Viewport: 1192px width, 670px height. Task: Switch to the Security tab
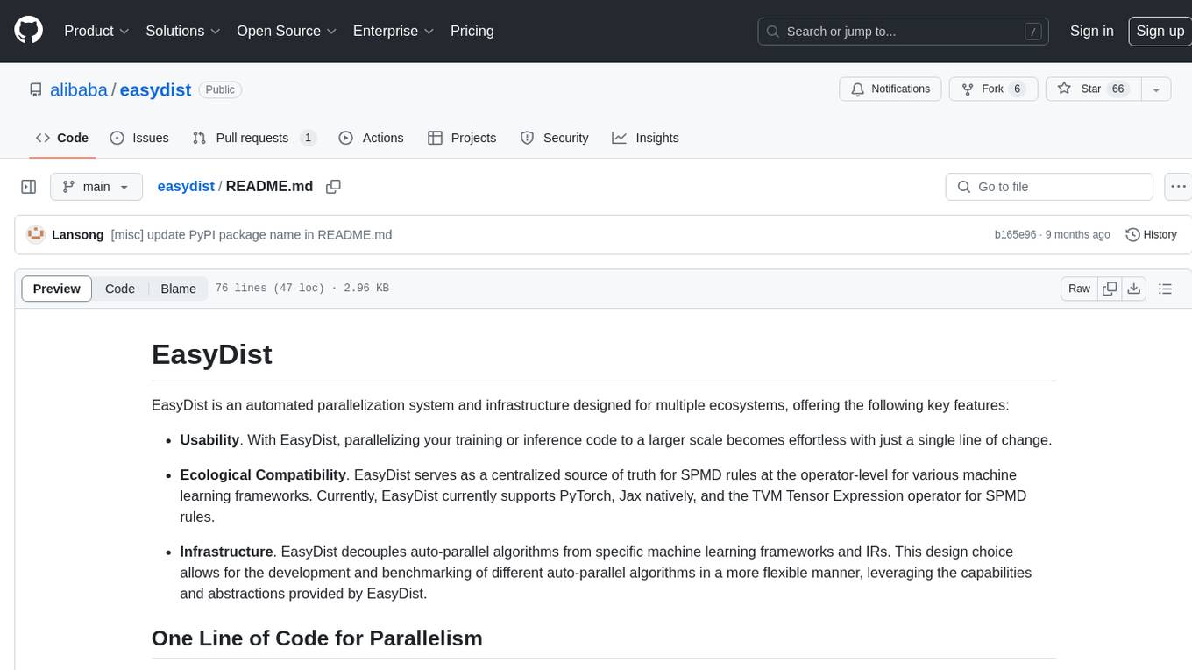pyautogui.click(x=554, y=138)
